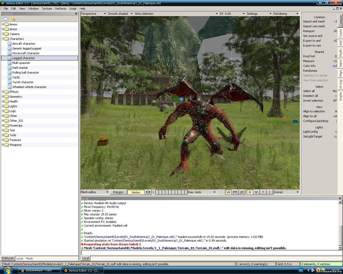Collapse the Characters folder
The width and height of the screenshot is (343, 274).
pos(3,39)
